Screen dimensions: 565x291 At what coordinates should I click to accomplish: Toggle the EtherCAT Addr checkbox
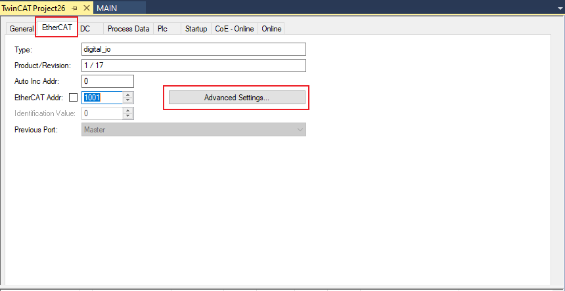[74, 98]
